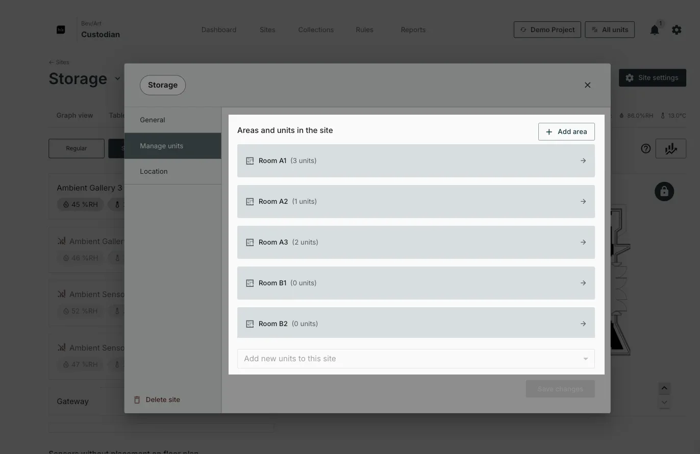Image resolution: width=700 pixels, height=454 pixels.
Task: Click the floor plan lock icon
Action: 664,192
